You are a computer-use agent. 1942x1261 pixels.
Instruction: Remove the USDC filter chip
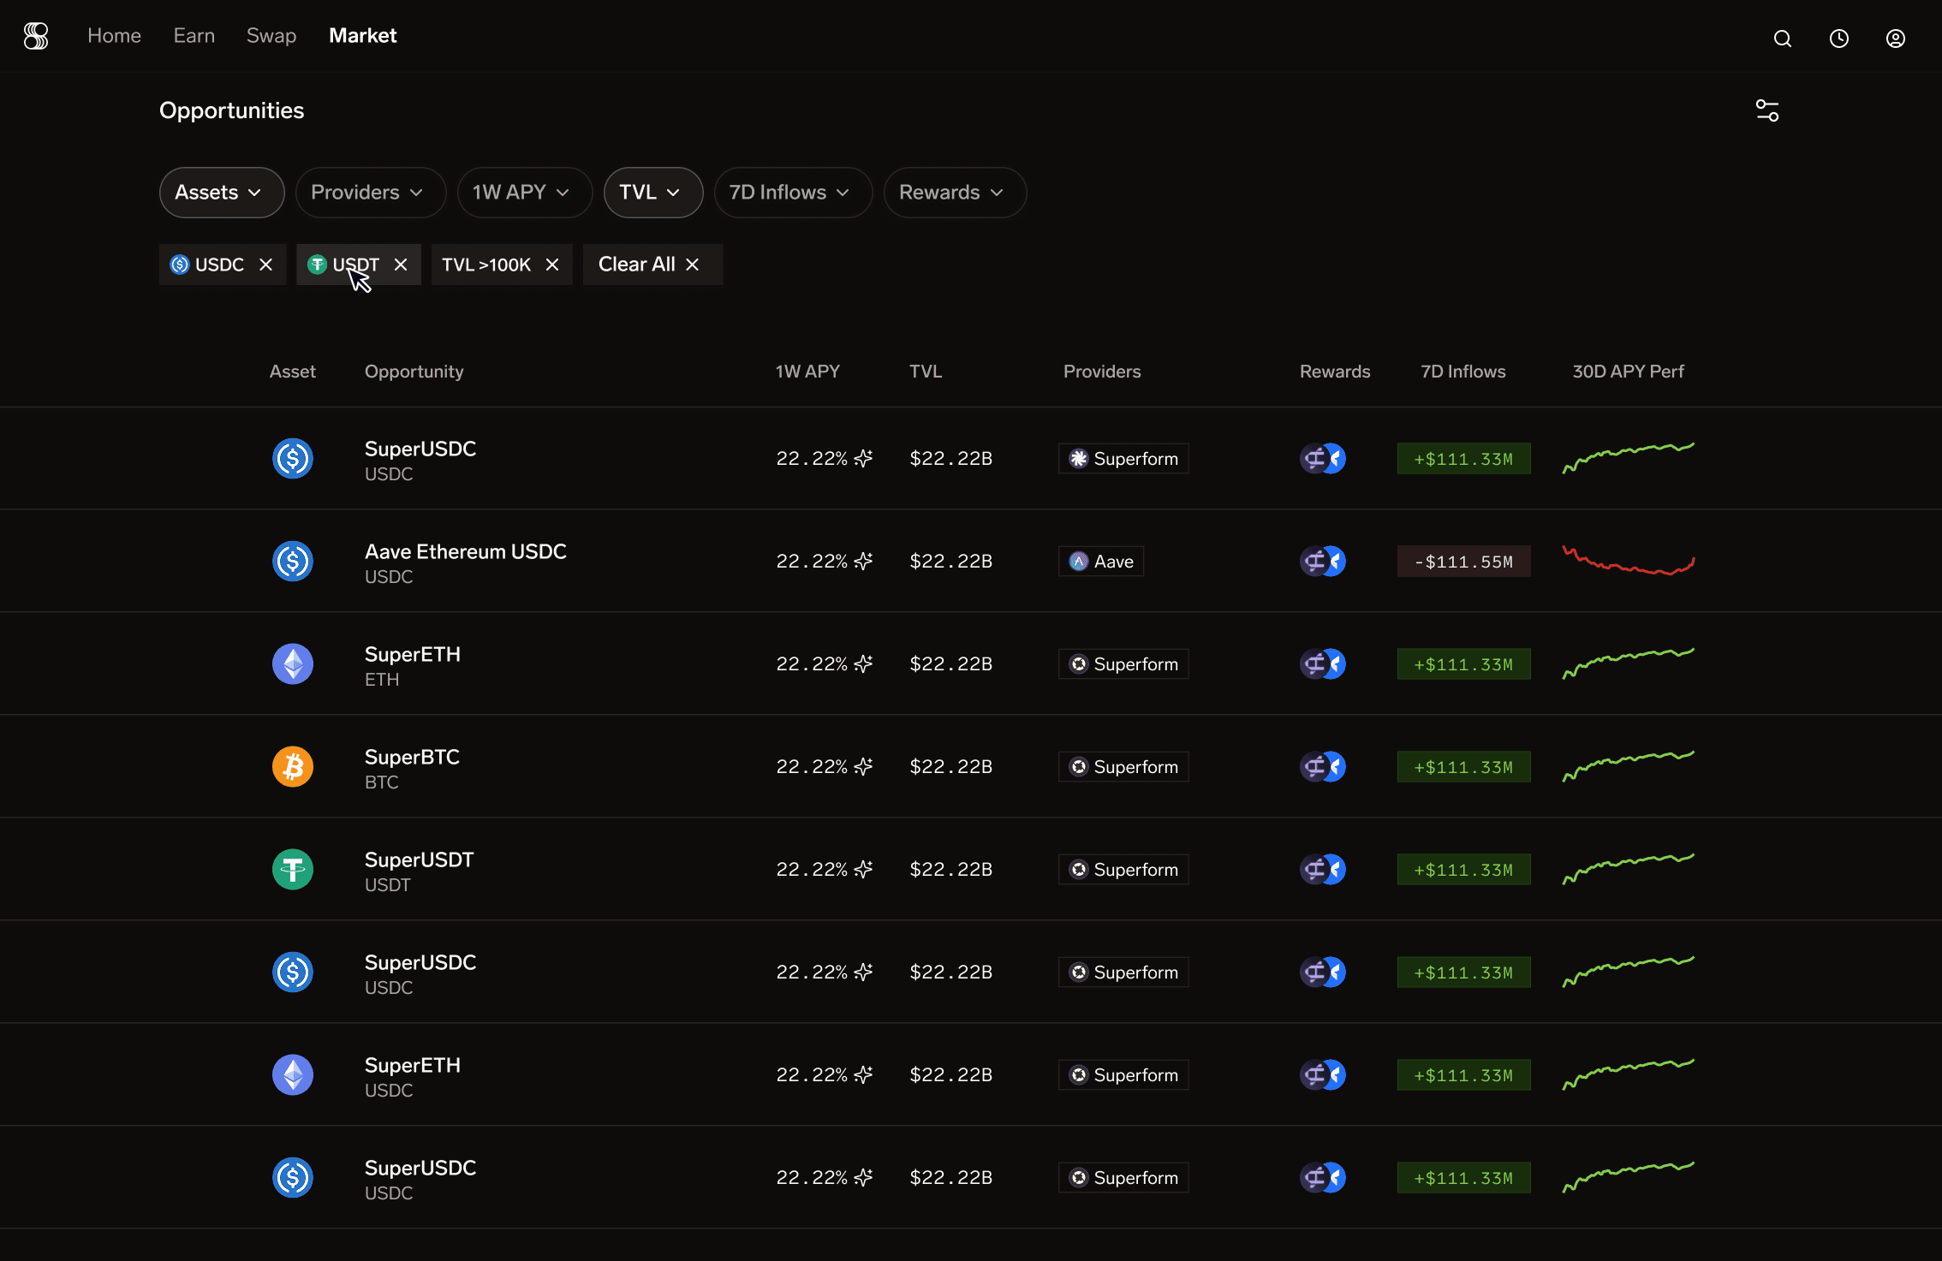tap(266, 265)
